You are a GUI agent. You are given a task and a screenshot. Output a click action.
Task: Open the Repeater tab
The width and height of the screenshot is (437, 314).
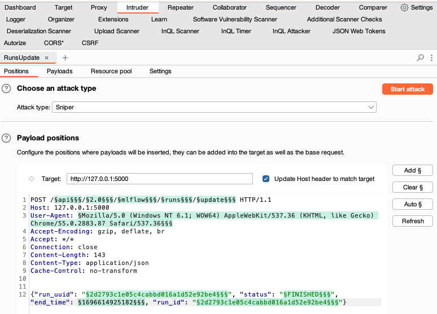coord(180,7)
